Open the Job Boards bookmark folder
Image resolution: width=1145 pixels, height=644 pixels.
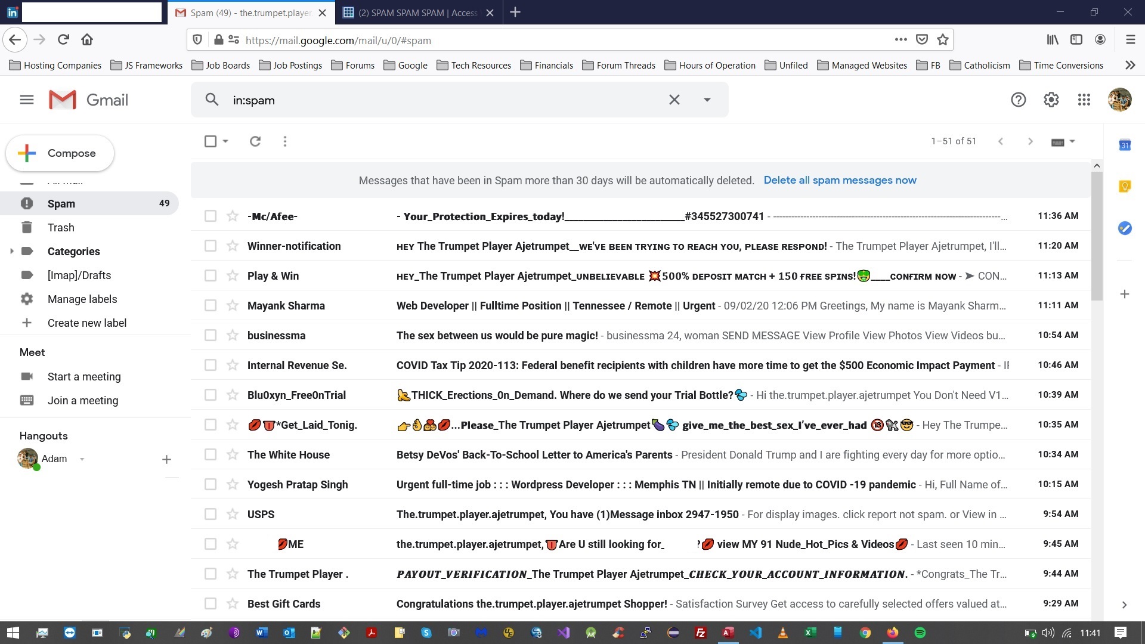point(221,65)
